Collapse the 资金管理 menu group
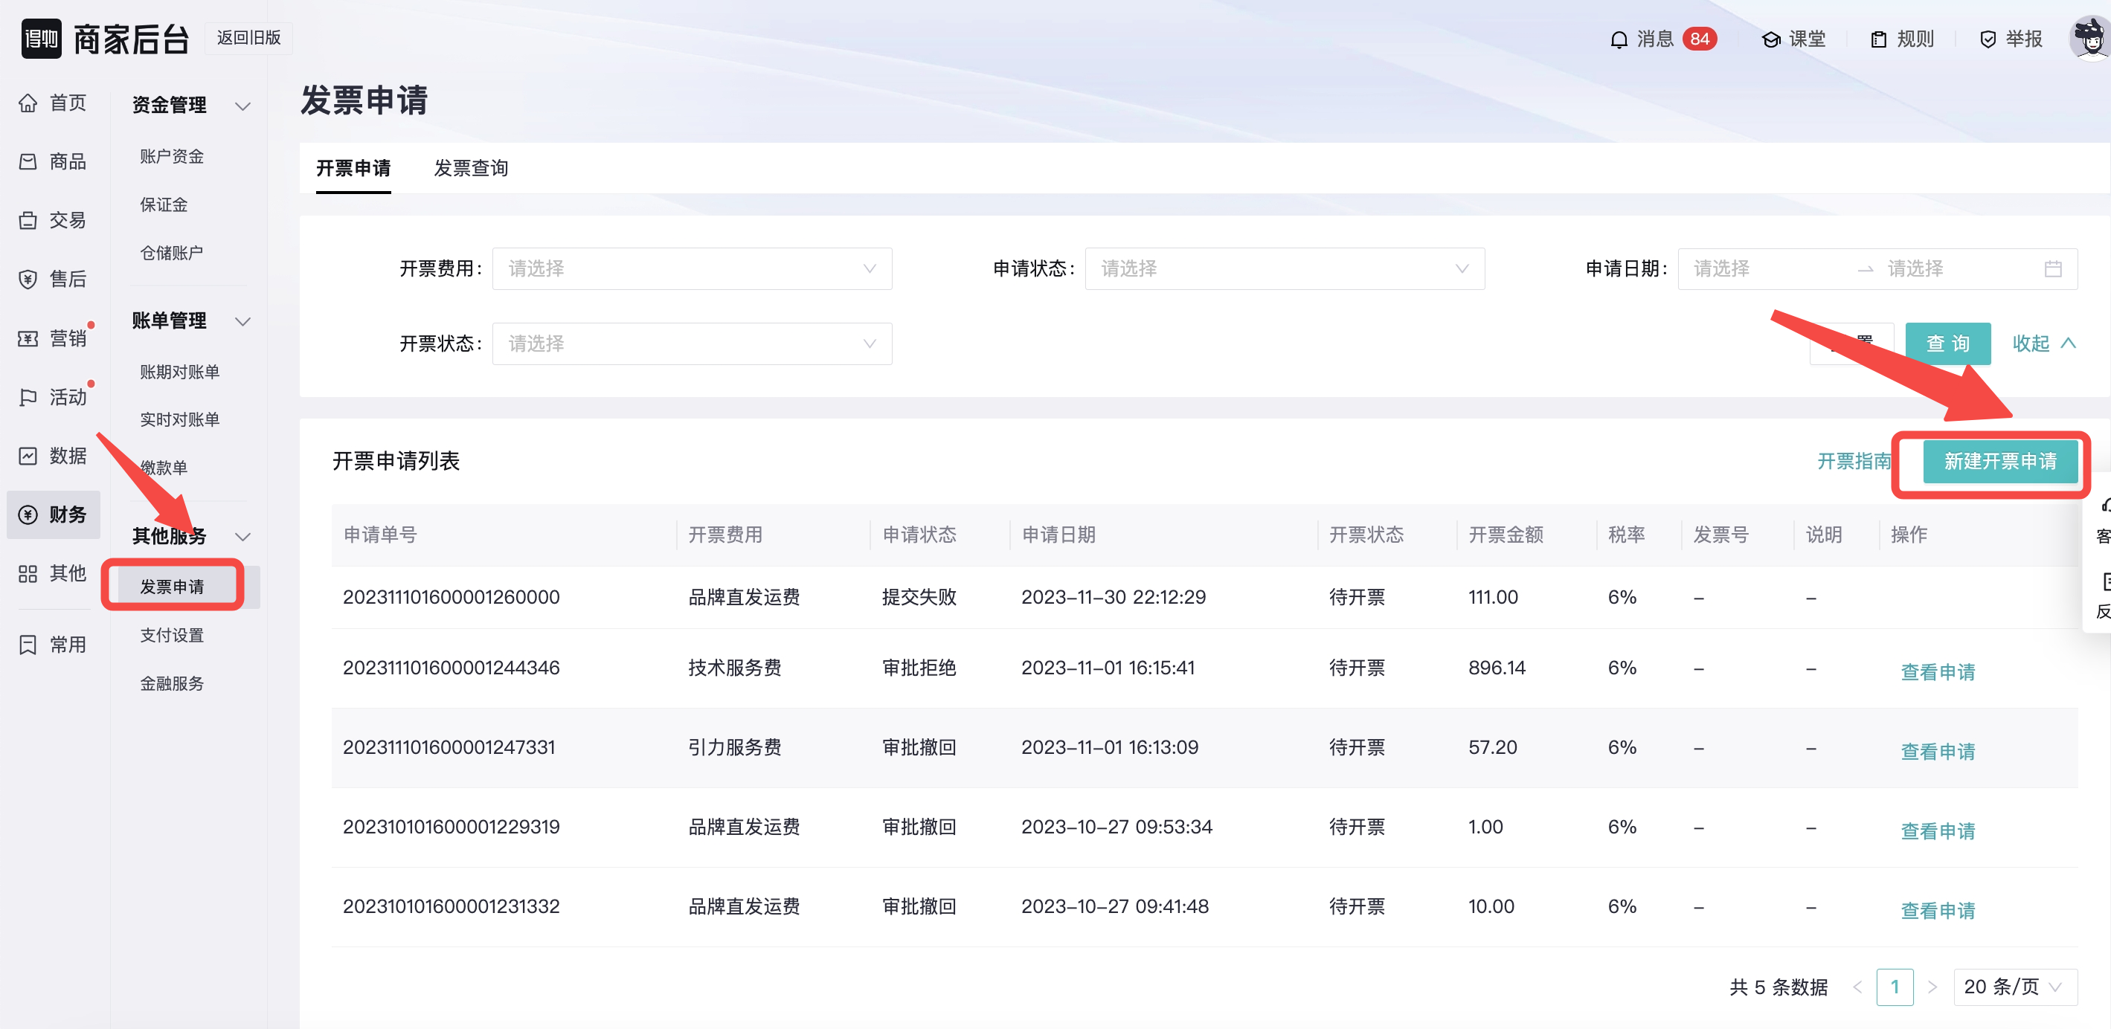The height and width of the screenshot is (1029, 2111). [242, 106]
